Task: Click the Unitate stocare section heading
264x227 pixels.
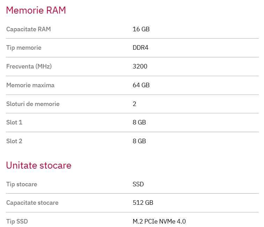Action: (x=39, y=165)
